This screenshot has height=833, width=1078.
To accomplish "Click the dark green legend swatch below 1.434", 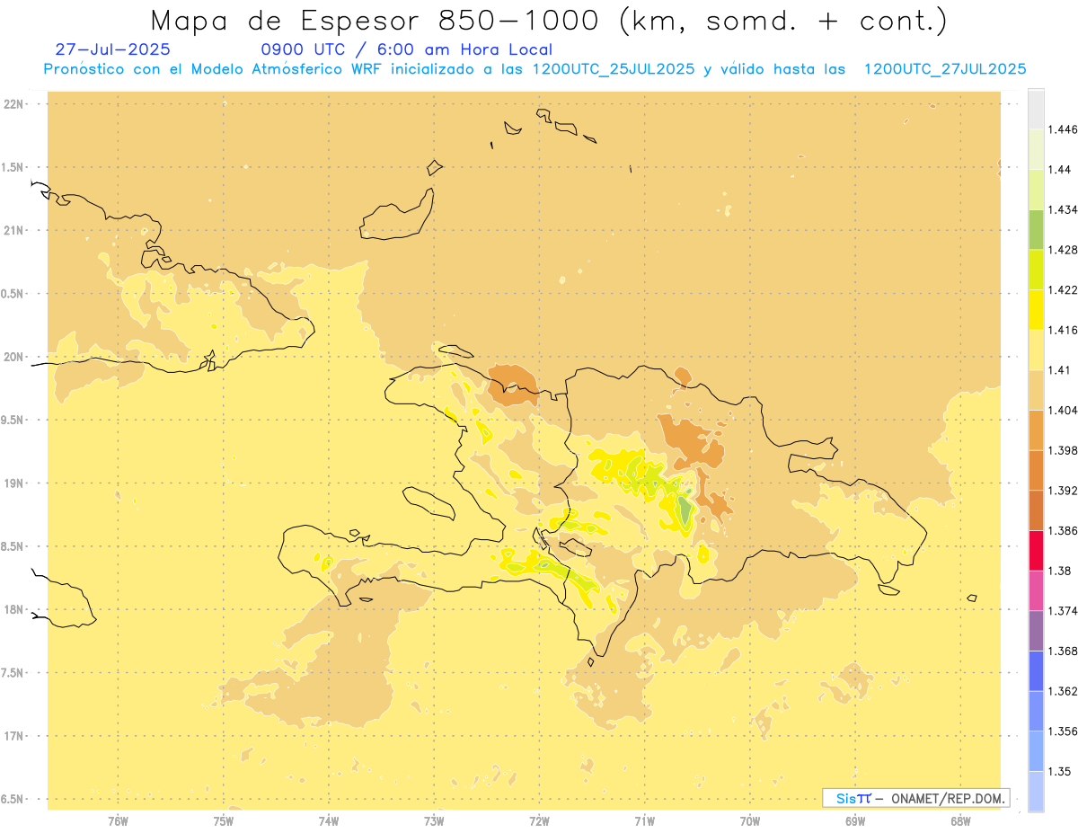I will (x=1036, y=229).
